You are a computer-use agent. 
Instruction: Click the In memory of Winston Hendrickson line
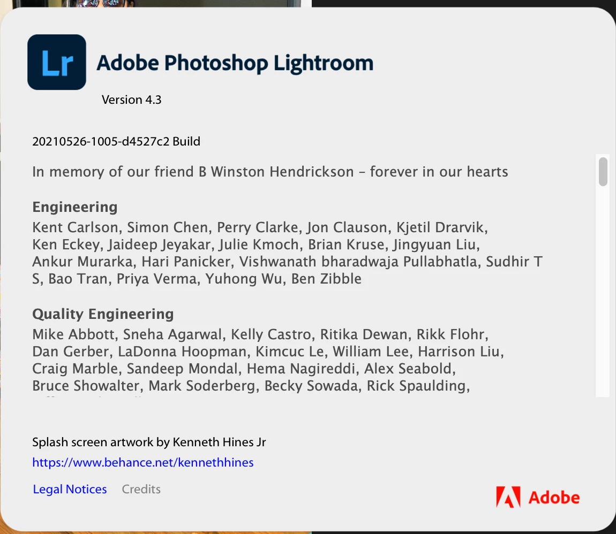[x=271, y=172]
